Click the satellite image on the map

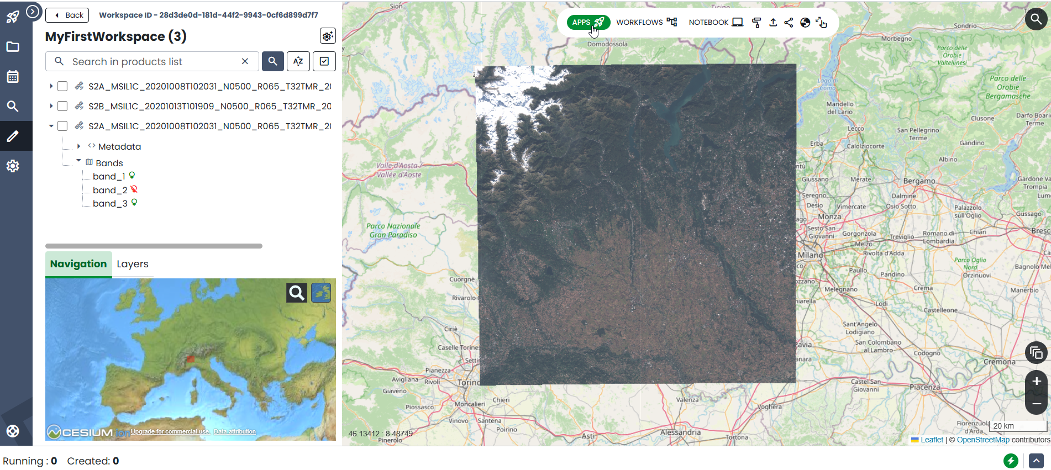coord(636,224)
